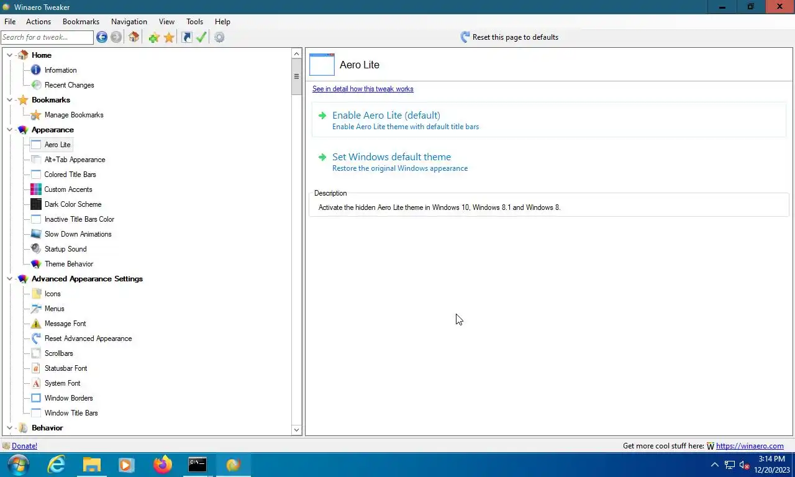The height and width of the screenshot is (477, 795).
Task: Click the muted volume tray icon
Action: 745,465
